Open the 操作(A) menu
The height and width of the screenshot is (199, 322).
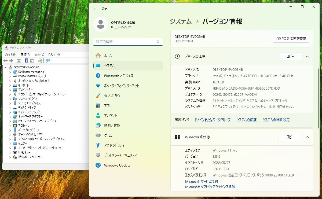pos(25,54)
